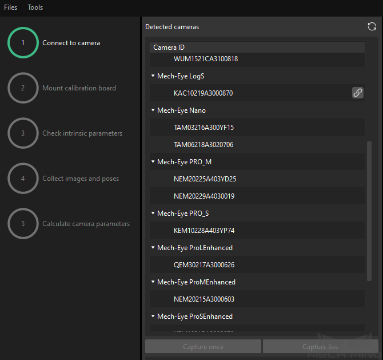This screenshot has width=383, height=360.
Task: Click the Camera ID column header
Action: pos(257,47)
